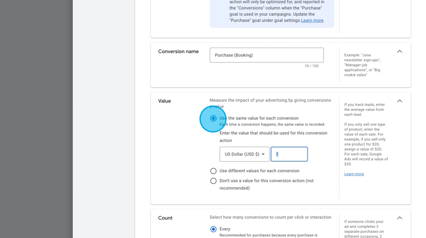
Task: Click the conversion value field showing 1
Action: 289,154
